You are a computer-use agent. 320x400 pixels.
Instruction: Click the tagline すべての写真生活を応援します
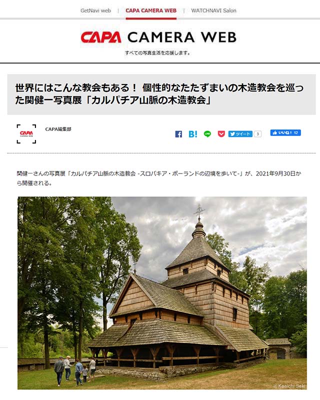pyautogui.click(x=157, y=53)
